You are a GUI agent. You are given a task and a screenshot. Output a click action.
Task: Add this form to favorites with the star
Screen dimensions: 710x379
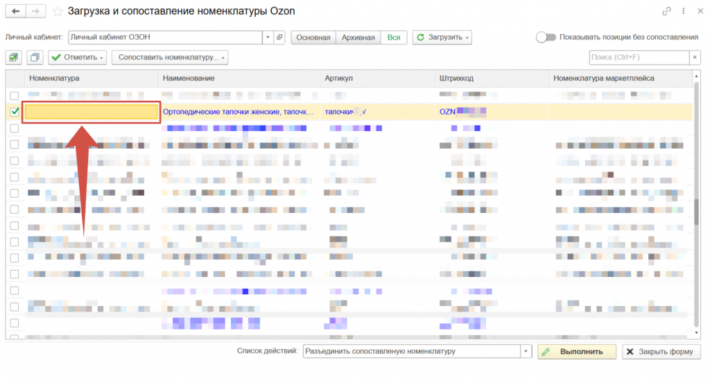pos(58,11)
